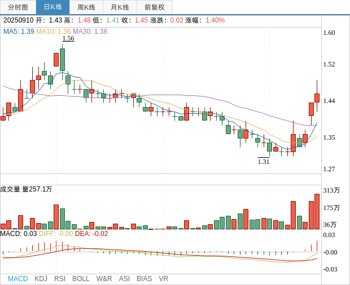The width and height of the screenshot is (350, 285).
Task: Click the DIFF: -0.00 label
Action: point(56,234)
